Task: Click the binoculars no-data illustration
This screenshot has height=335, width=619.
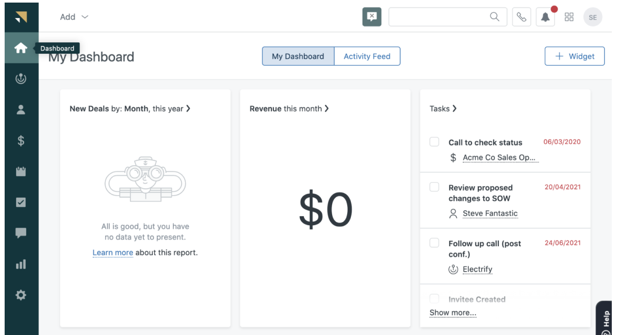Action: pos(145,179)
